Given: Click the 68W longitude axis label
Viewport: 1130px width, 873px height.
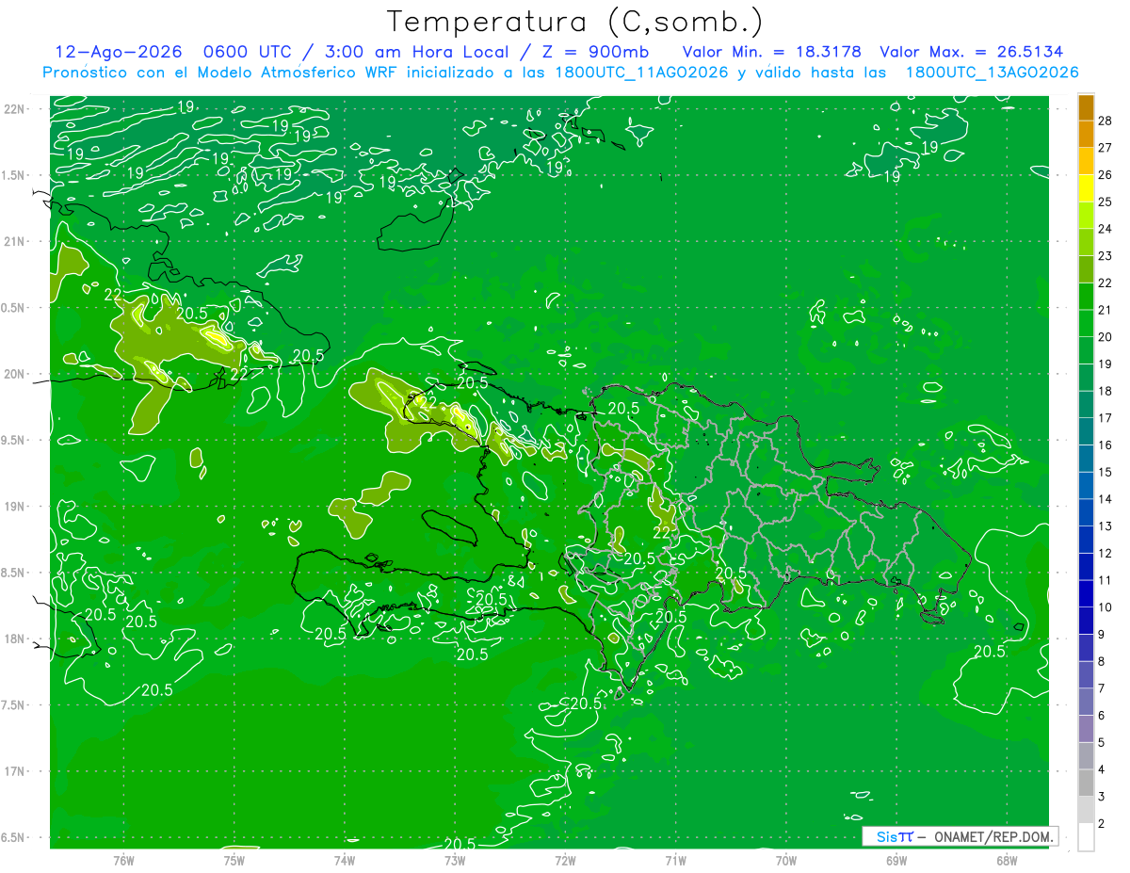Looking at the screenshot, I should [1007, 860].
